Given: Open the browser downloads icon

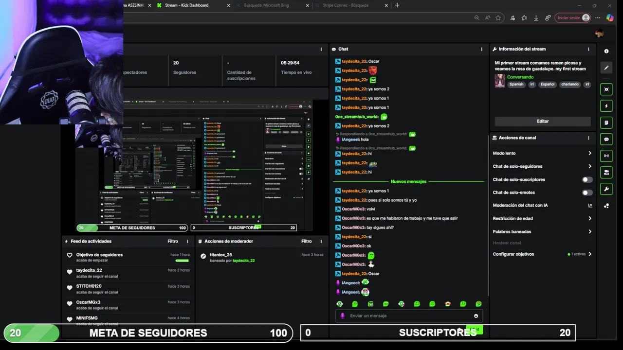Looking at the screenshot, I should pyautogui.click(x=536, y=17).
